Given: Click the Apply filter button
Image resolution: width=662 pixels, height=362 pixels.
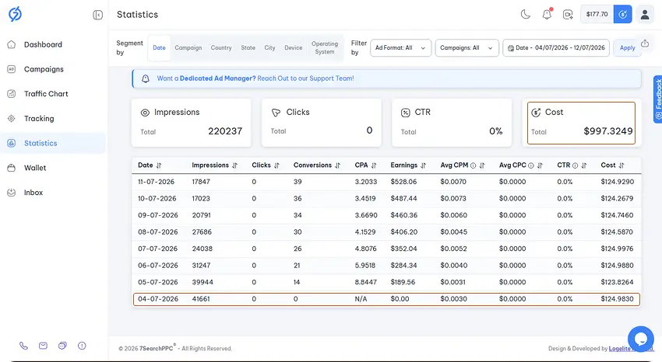Looking at the screenshot, I should (x=627, y=48).
